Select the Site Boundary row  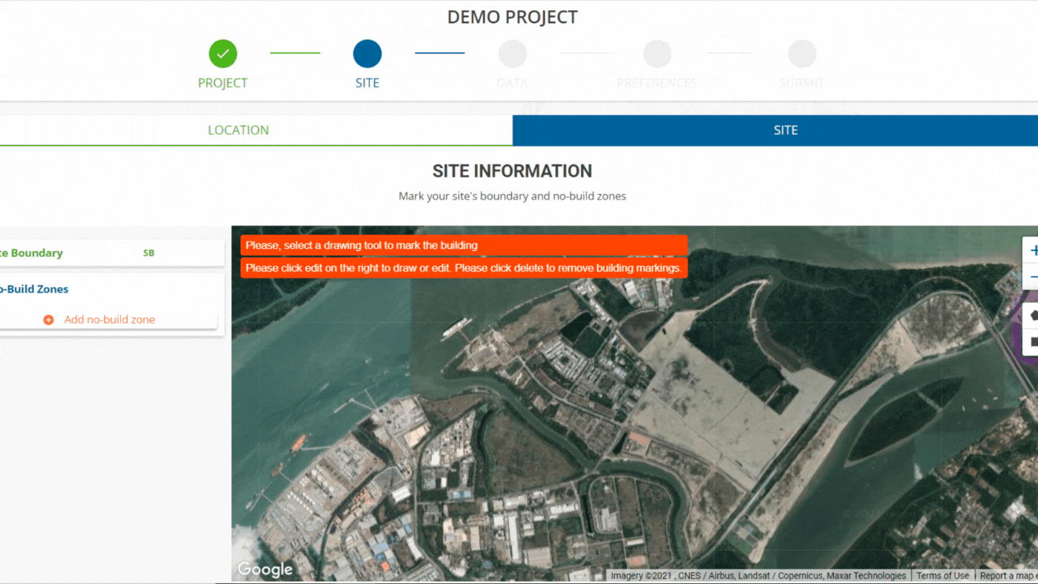click(72, 253)
